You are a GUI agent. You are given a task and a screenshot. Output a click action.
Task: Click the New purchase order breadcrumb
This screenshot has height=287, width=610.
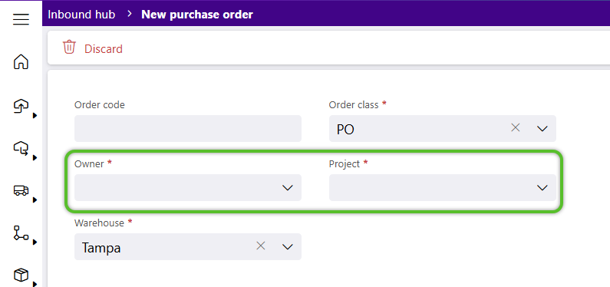pyautogui.click(x=197, y=15)
